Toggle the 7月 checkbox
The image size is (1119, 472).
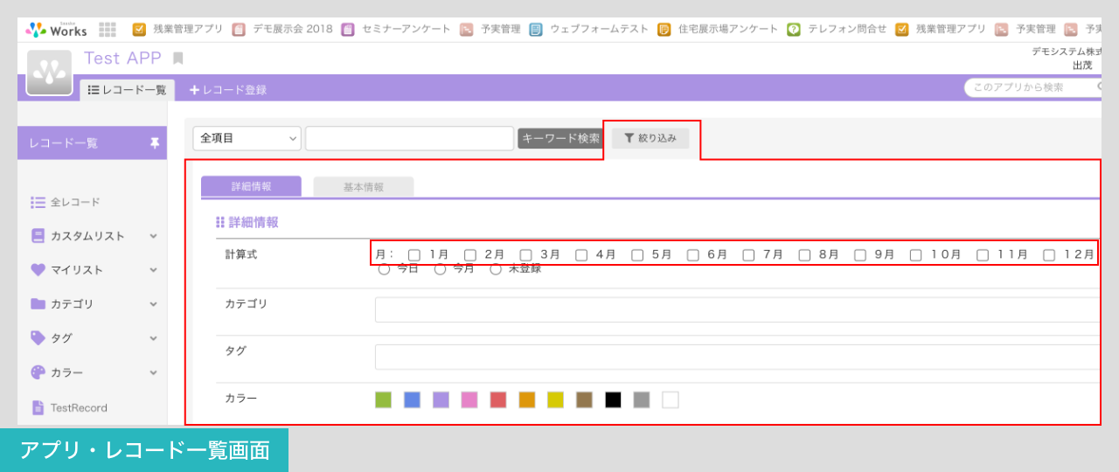click(748, 255)
